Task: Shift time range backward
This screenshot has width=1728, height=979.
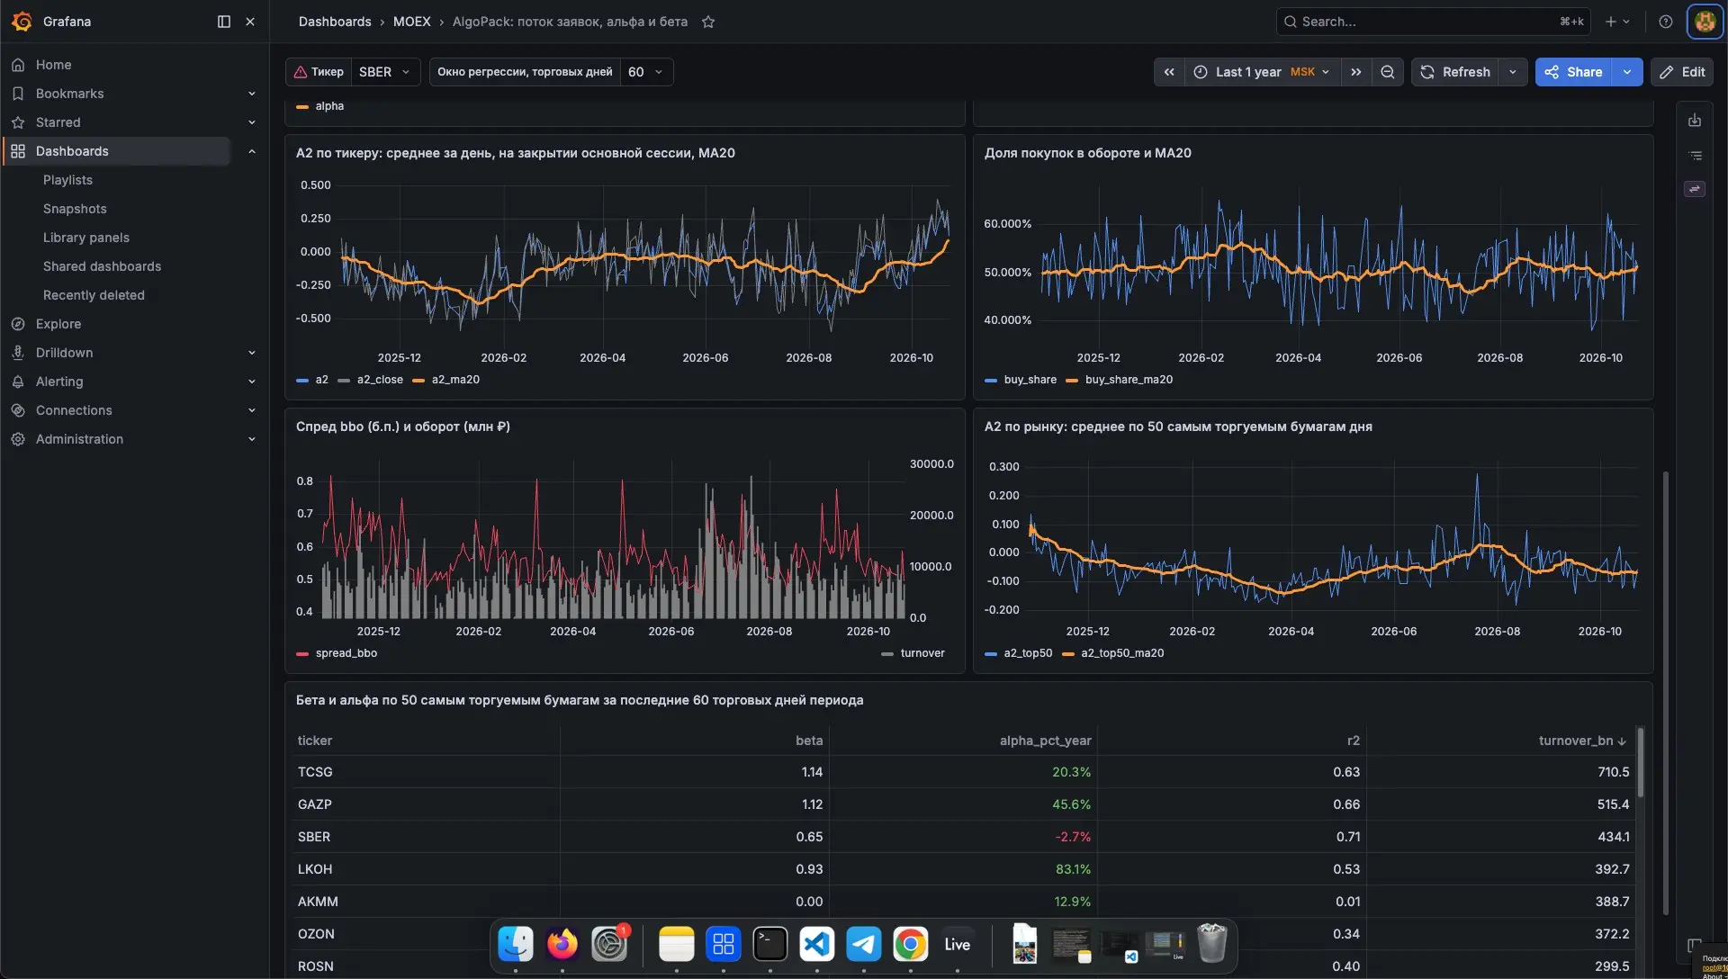Action: coord(1169,72)
